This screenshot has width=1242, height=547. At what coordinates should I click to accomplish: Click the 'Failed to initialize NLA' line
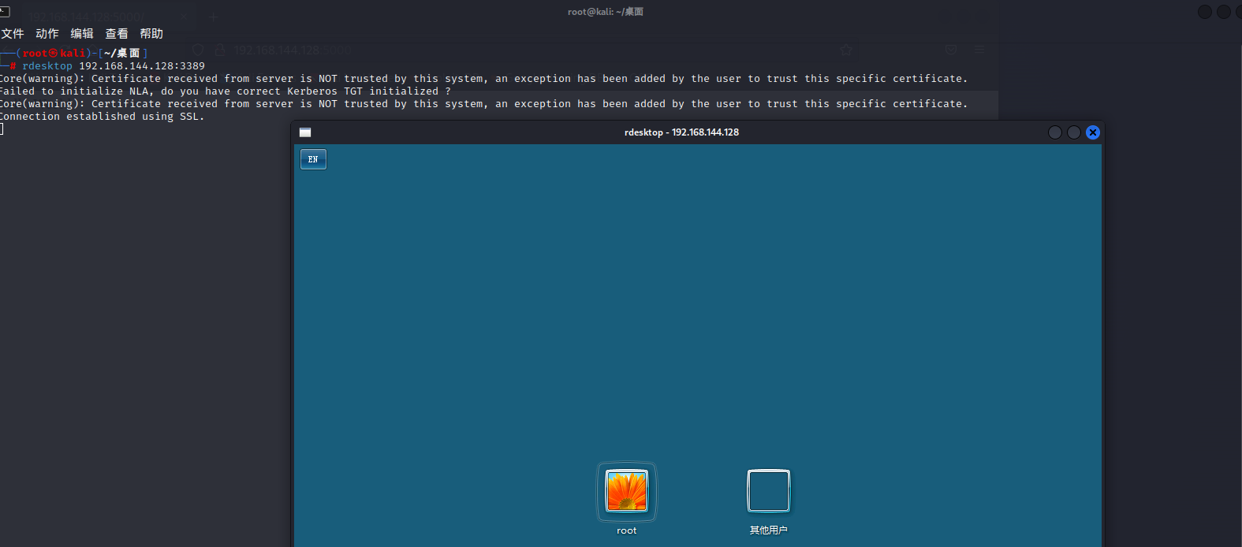pos(226,91)
